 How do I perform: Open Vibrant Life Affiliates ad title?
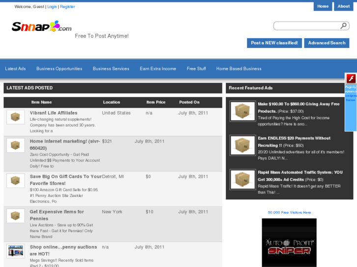(54, 113)
